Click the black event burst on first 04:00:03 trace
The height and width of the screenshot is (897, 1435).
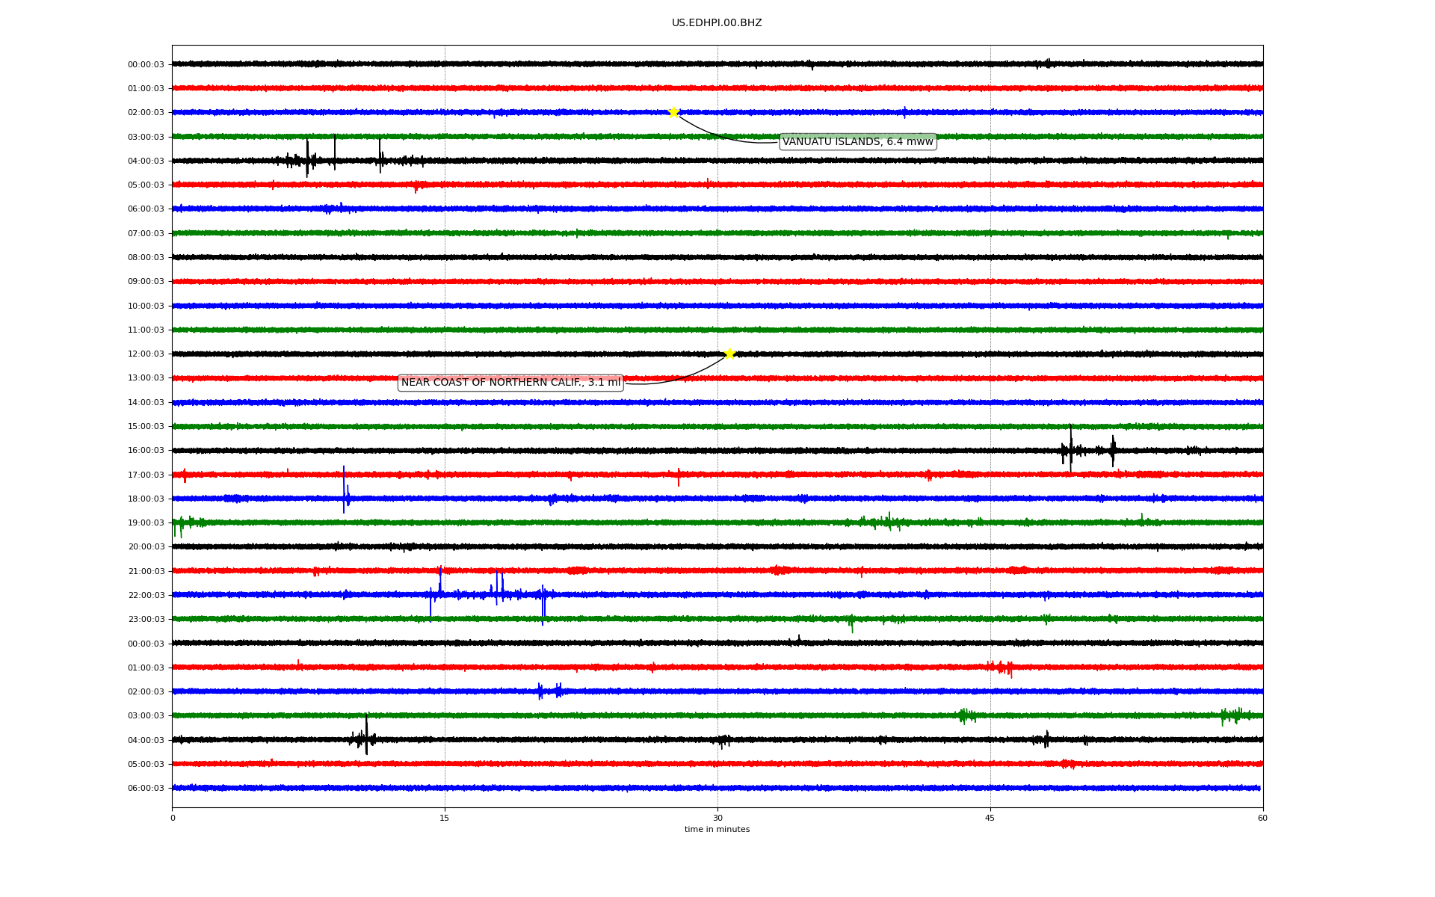click(x=307, y=158)
